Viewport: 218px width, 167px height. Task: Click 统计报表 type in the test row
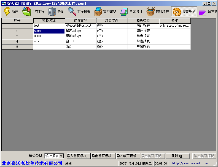click(x=143, y=26)
